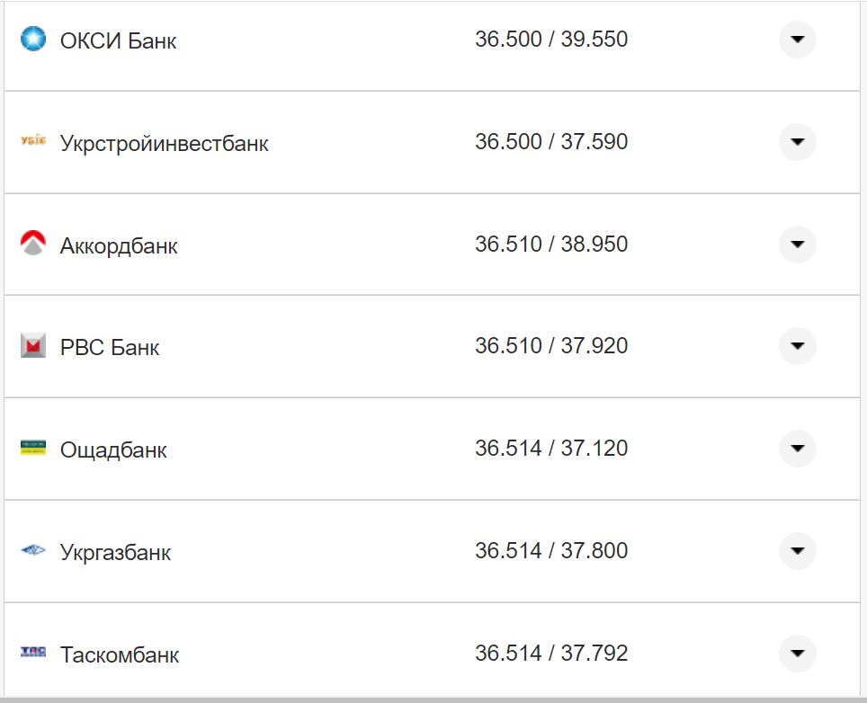Click the Укргазбанк logo icon
Viewport: 867px width, 703px height.
[x=33, y=550]
